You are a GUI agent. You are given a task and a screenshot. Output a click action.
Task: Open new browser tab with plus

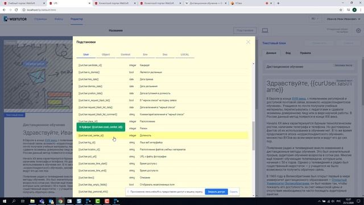pyautogui.click(x=278, y=3)
